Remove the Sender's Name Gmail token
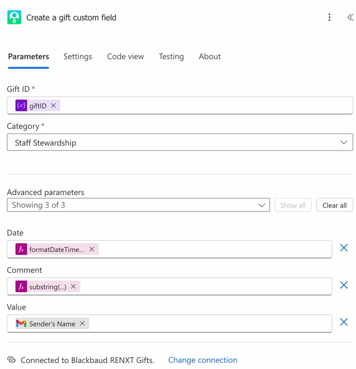This screenshot has height=369, width=356. [82, 324]
